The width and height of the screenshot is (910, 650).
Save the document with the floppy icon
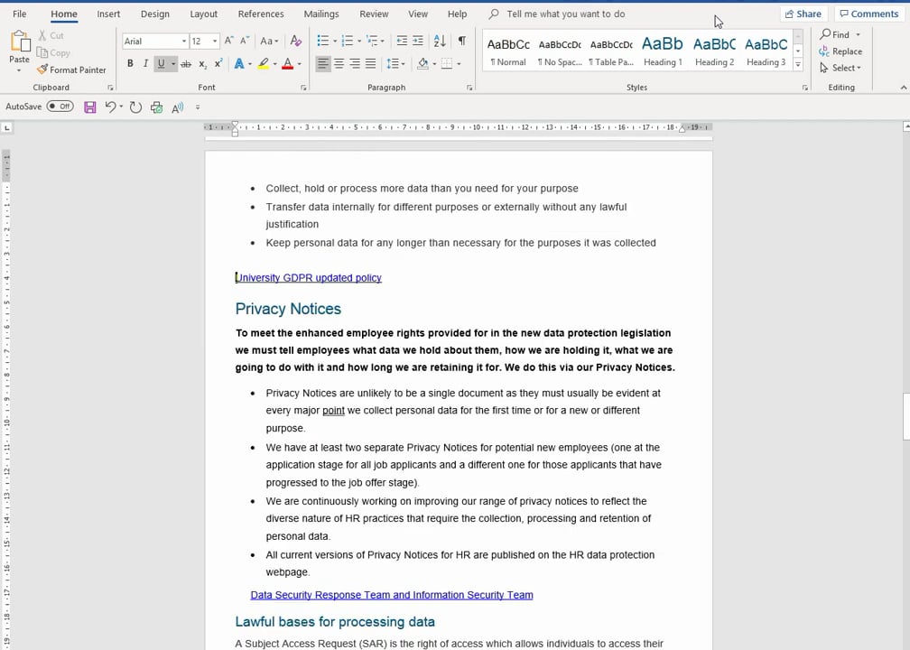click(89, 107)
